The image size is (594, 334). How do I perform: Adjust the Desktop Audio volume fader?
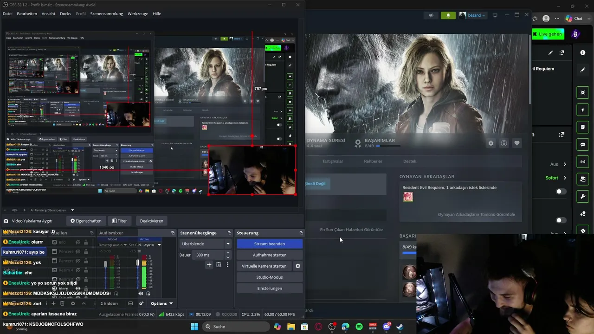105,263
